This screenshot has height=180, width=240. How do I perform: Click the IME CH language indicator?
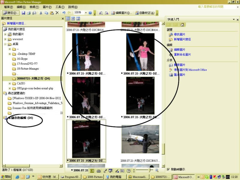click(92, 171)
